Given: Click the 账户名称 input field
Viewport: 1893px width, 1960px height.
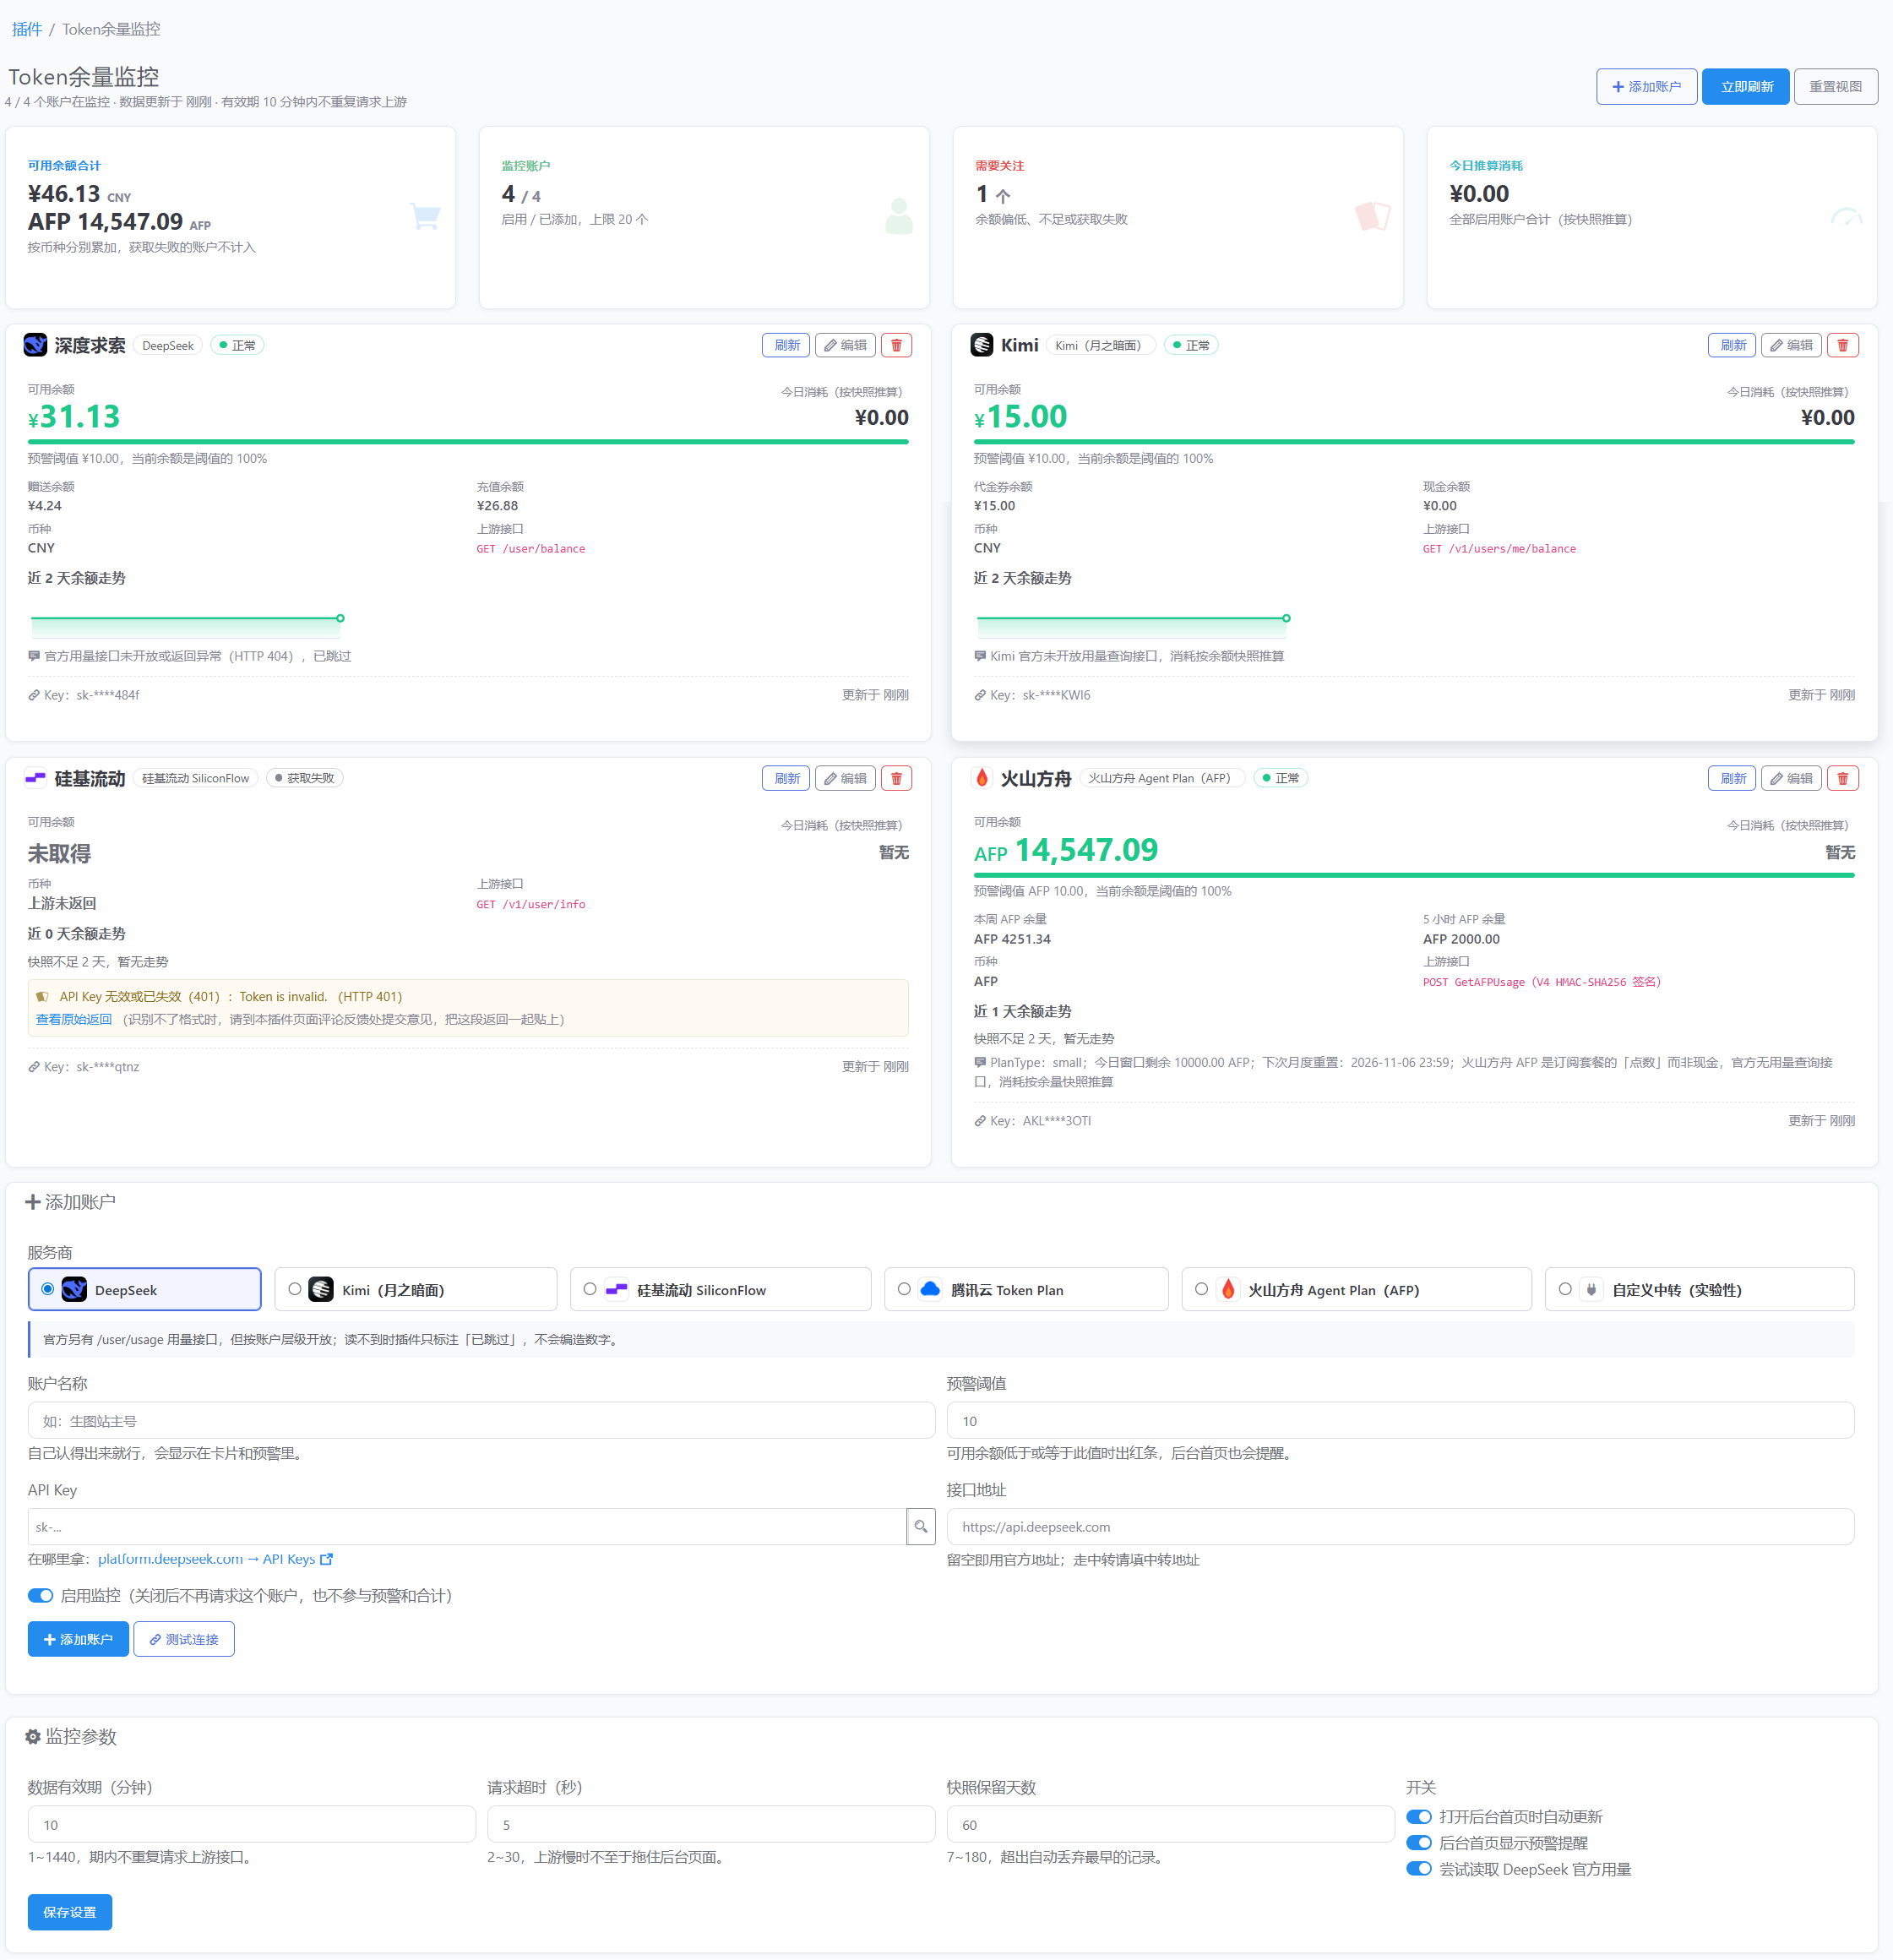Looking at the screenshot, I should coord(481,1420).
